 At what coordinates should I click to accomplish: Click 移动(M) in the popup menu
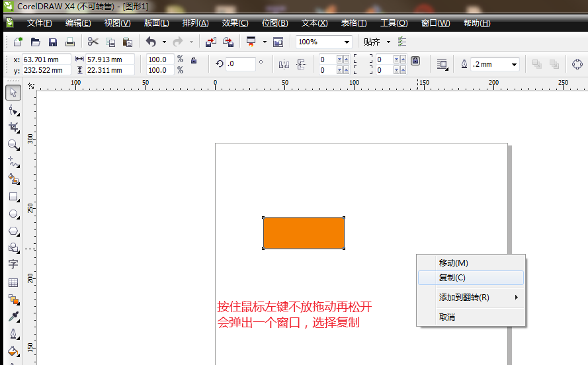pyautogui.click(x=453, y=263)
